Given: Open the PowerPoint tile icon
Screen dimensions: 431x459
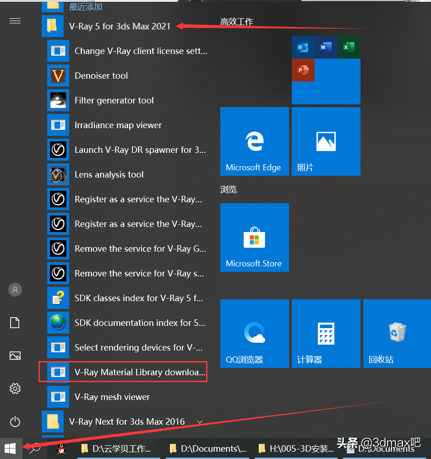Looking at the screenshot, I should point(303,70).
